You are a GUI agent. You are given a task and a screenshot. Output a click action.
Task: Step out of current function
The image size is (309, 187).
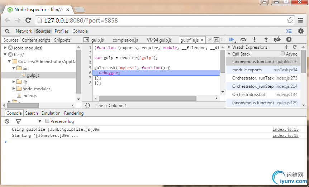pyautogui.click(x=266, y=39)
